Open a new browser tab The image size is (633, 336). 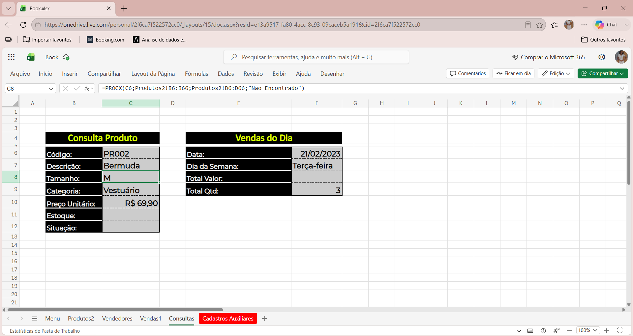tap(124, 8)
